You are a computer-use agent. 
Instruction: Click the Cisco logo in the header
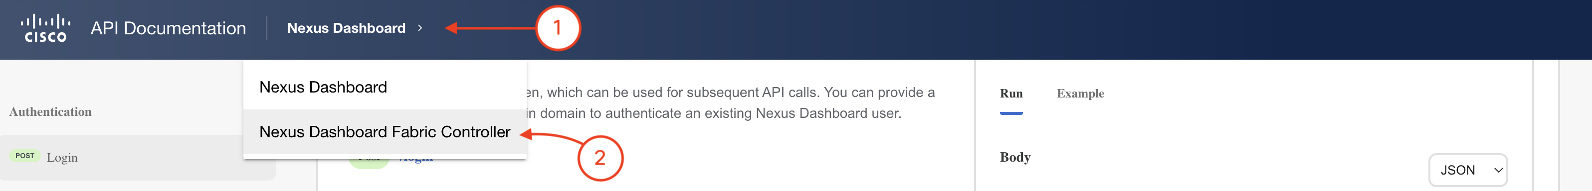(46, 28)
